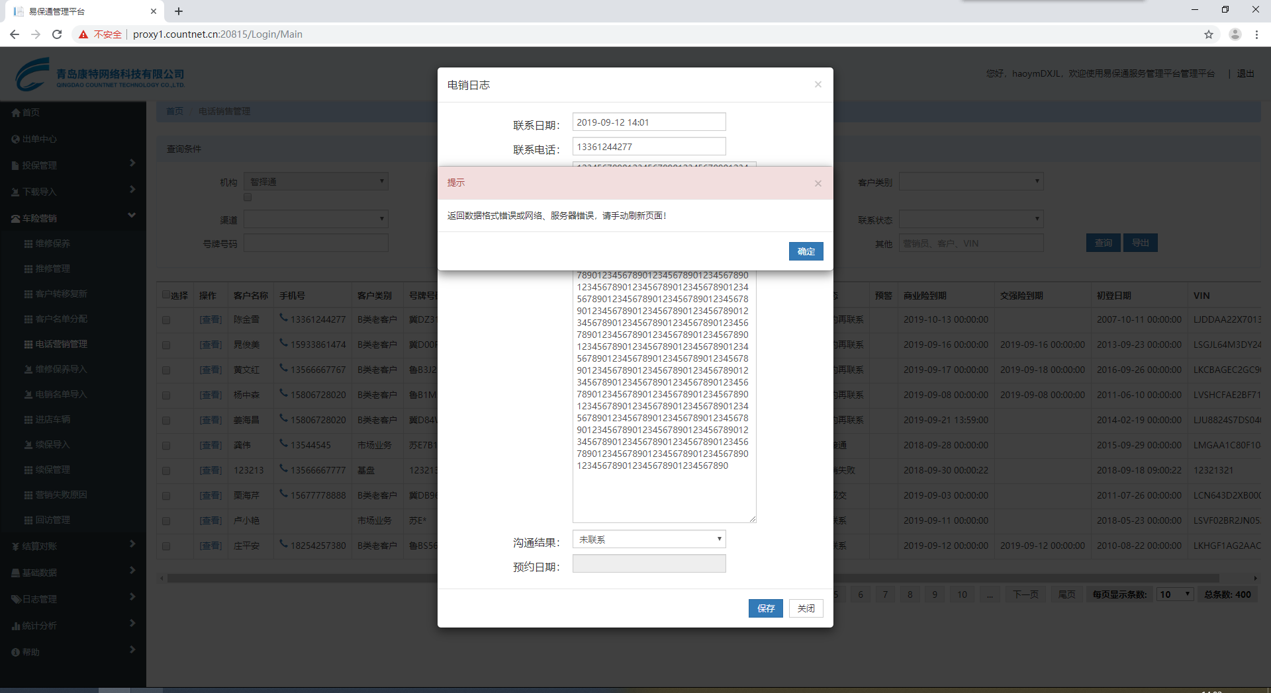The width and height of the screenshot is (1271, 693).
Task: Check the row checkbox for 杨中森
Action: click(166, 395)
